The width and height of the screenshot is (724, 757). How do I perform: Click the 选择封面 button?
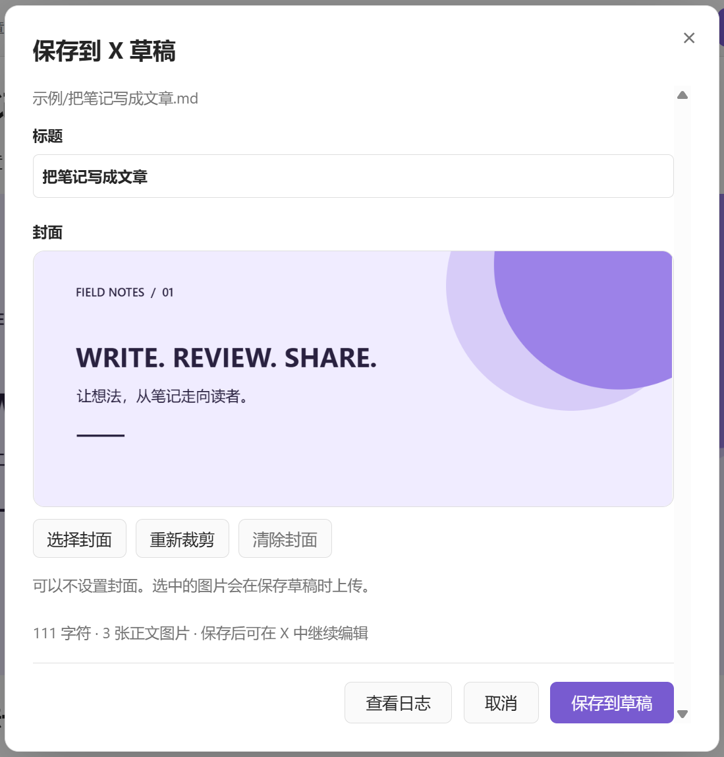point(80,539)
